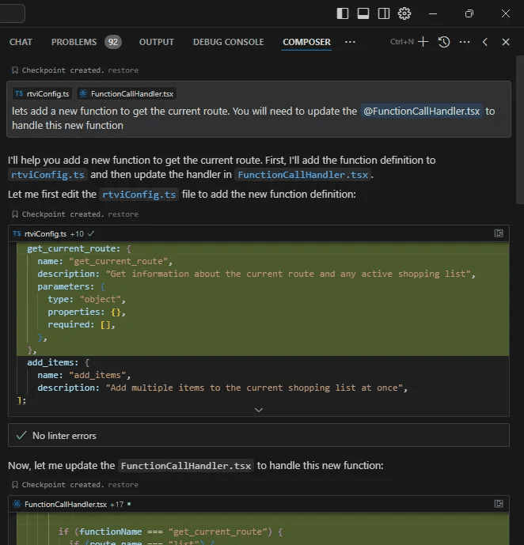Image resolution: width=524 pixels, height=545 pixels.
Task: Open FunctionCallHandler.tsx diff using the code block icon
Action: coord(499,503)
